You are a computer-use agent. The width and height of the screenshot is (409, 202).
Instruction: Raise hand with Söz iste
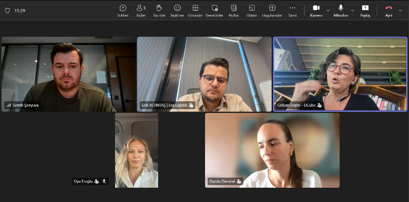[159, 11]
